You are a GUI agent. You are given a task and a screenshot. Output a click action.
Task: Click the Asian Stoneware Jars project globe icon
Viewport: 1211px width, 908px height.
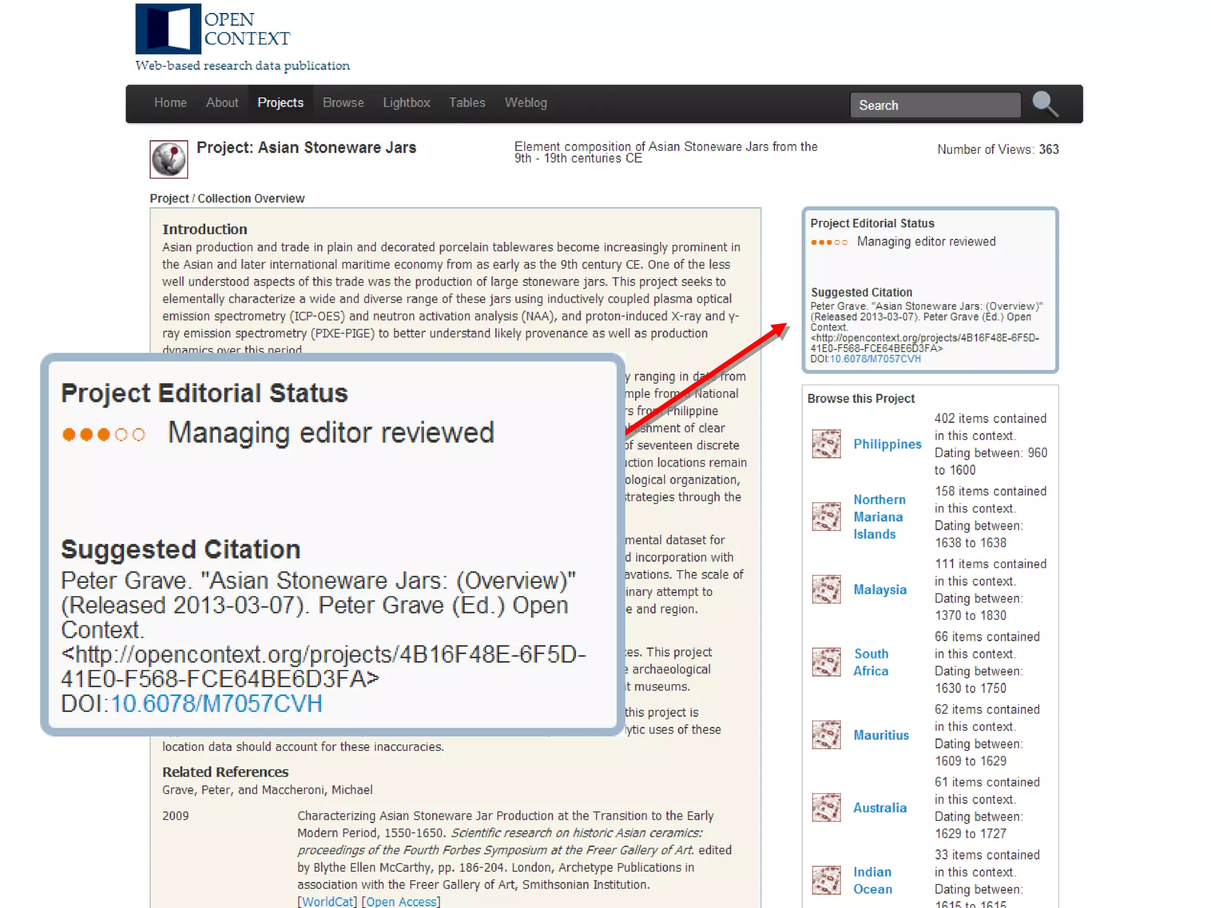169,159
